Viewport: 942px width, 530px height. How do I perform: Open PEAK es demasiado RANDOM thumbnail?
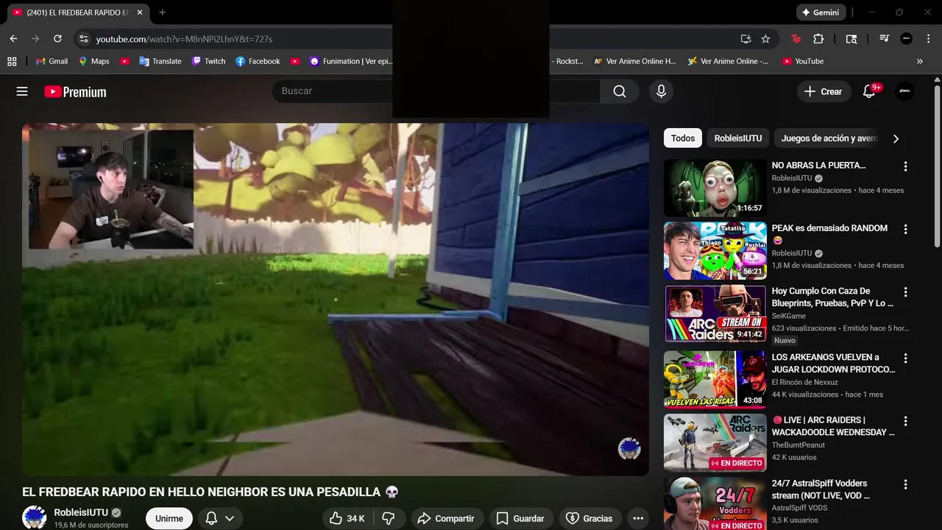(x=715, y=251)
